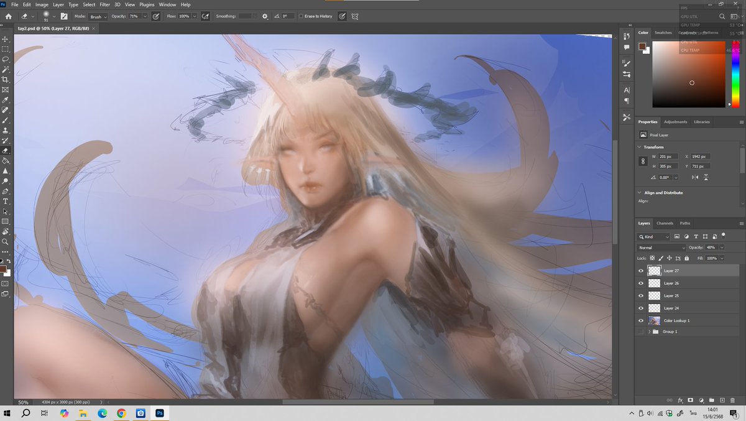Select the Paint Bucket tool
Image resolution: width=746 pixels, height=421 pixels.
pos(6,160)
